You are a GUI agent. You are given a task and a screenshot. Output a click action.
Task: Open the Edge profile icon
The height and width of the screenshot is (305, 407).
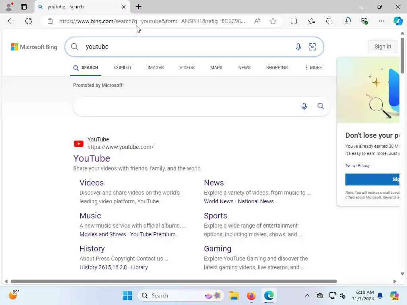click(9, 7)
